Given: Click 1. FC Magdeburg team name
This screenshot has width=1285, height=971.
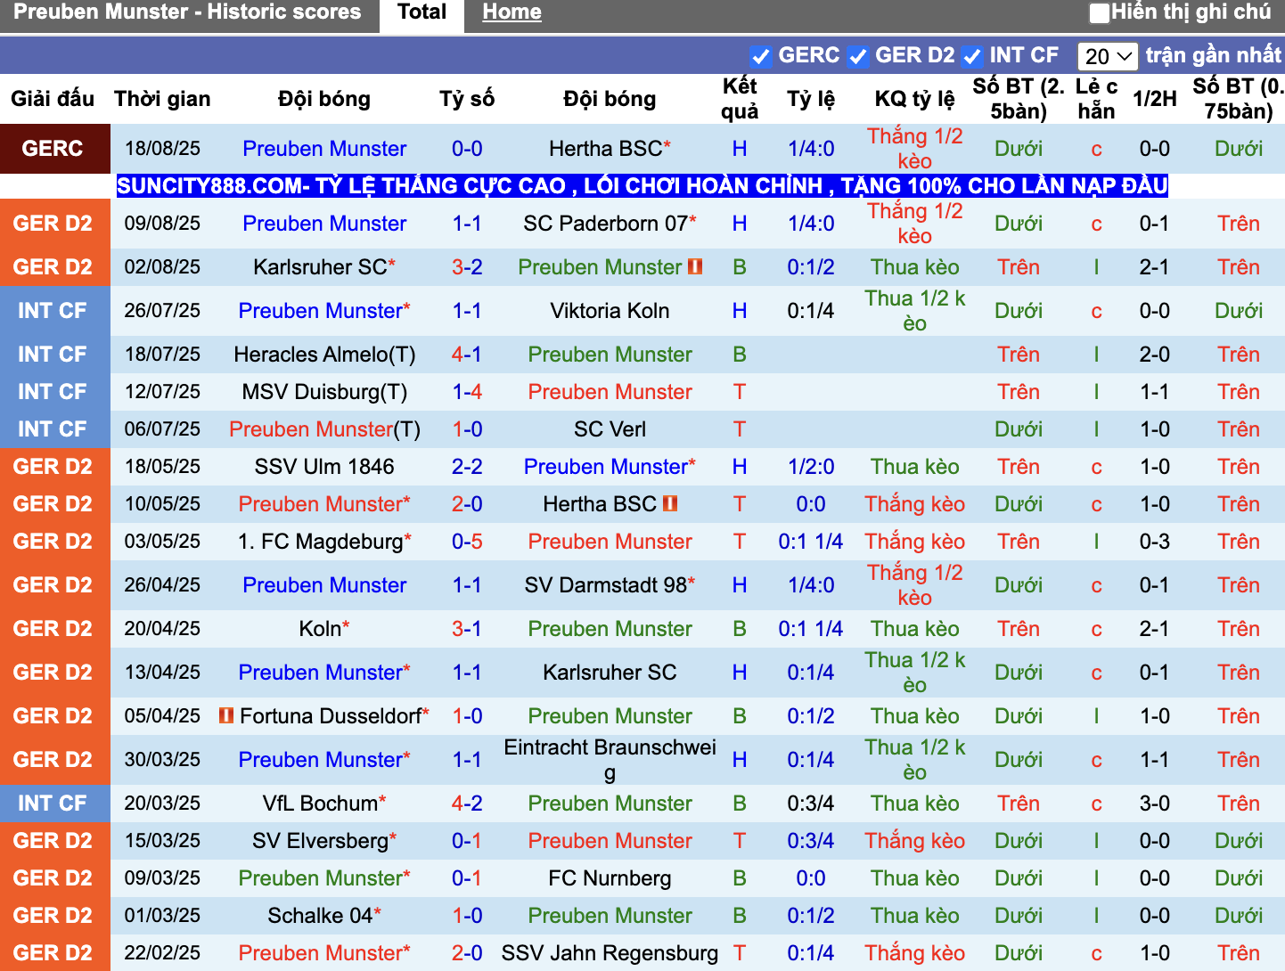Looking at the screenshot, I should (321, 542).
